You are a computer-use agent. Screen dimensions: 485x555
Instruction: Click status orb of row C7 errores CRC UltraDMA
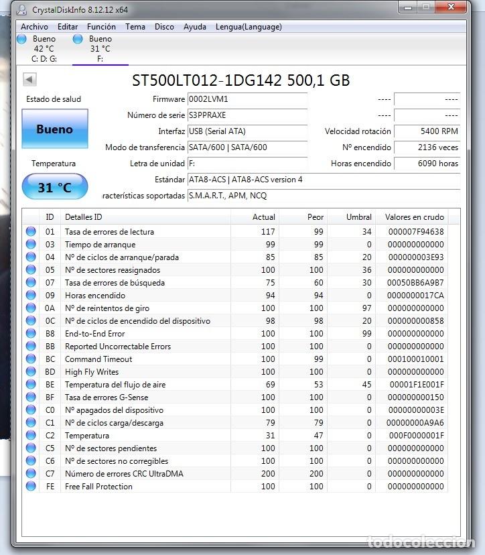[31, 474]
